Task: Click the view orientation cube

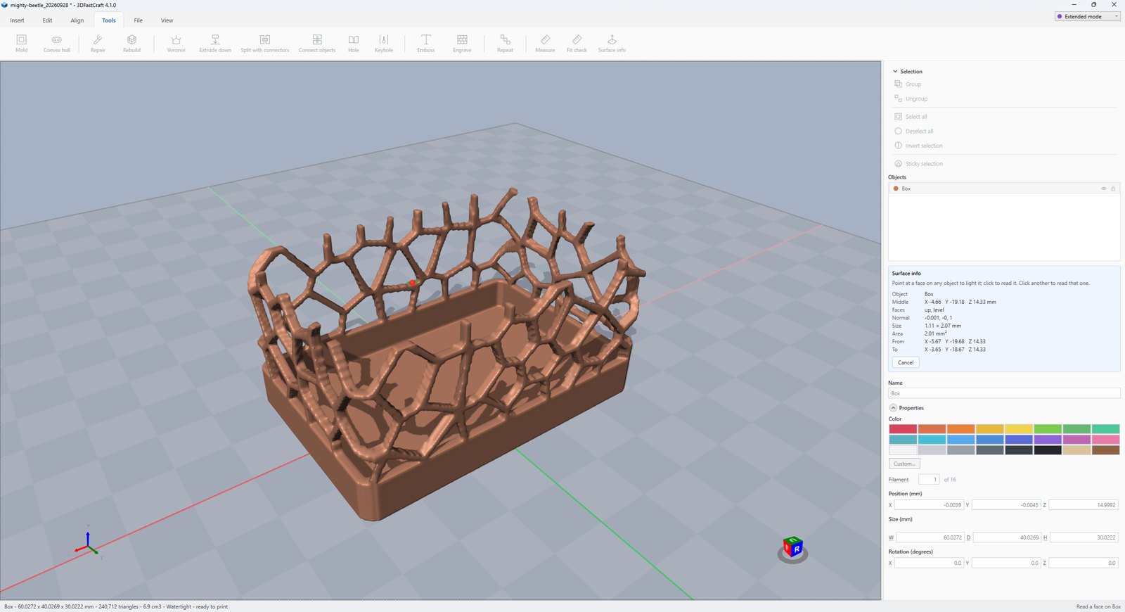Action: [793, 548]
